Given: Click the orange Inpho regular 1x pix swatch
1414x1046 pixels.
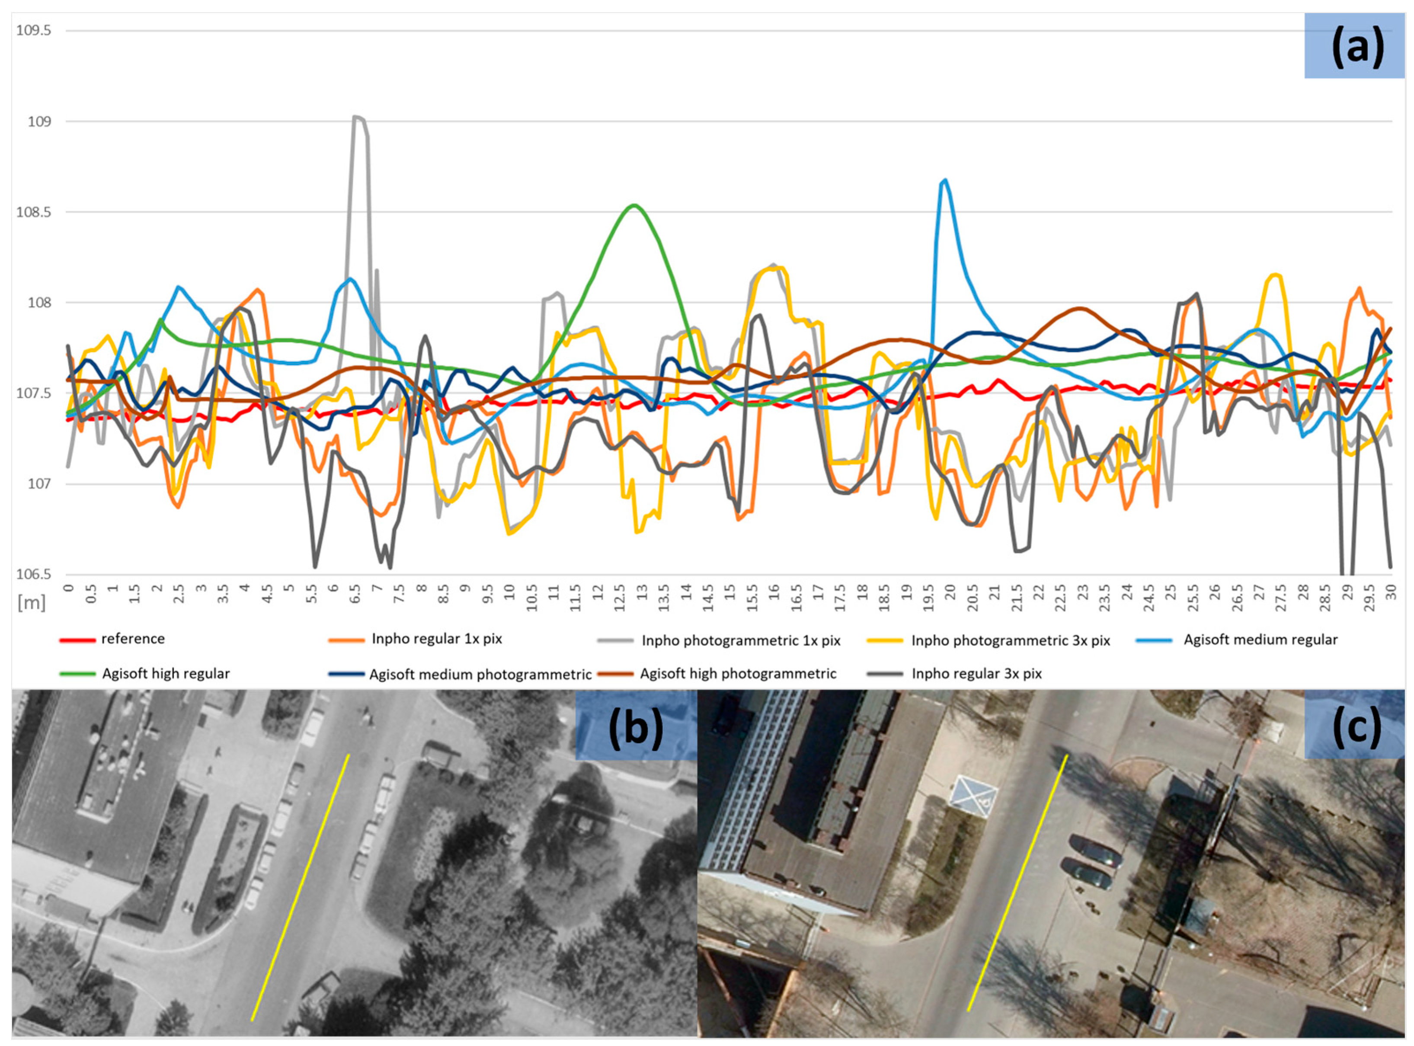Looking at the screenshot, I should point(346,640).
